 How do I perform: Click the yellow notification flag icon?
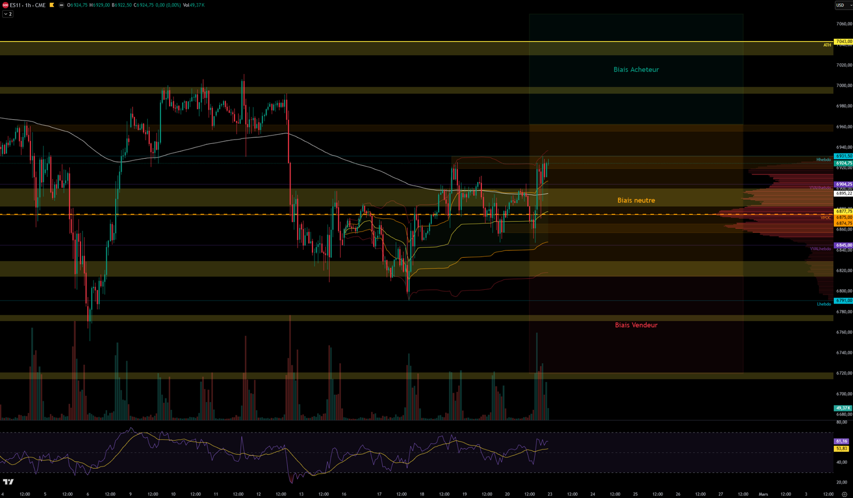click(x=52, y=6)
